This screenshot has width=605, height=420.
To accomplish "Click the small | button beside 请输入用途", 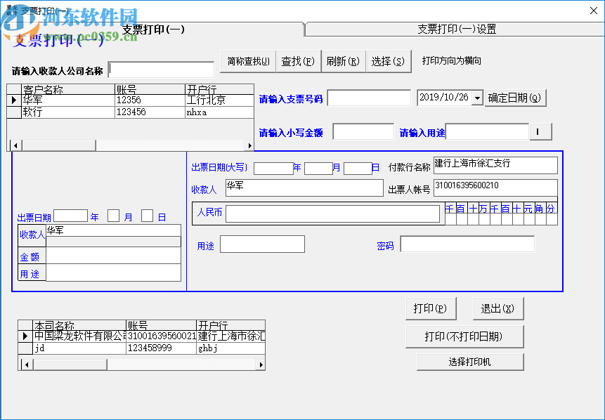I will (x=540, y=131).
